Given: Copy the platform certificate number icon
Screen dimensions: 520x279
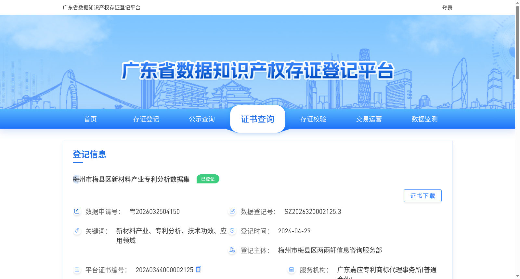Looking at the screenshot, I should 199,269.
